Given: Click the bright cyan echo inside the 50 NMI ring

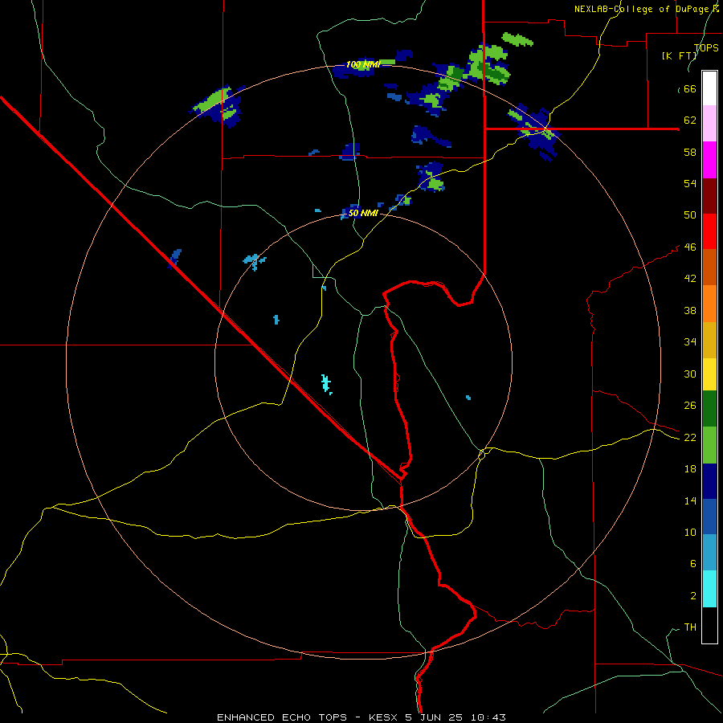Looking at the screenshot, I should [326, 384].
